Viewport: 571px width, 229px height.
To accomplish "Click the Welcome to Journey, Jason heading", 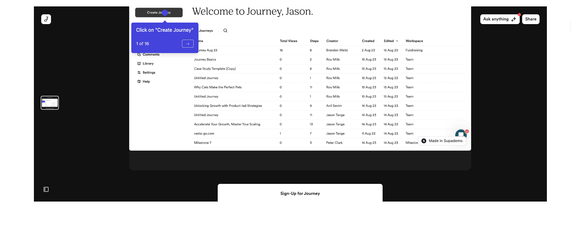I will tap(253, 12).
